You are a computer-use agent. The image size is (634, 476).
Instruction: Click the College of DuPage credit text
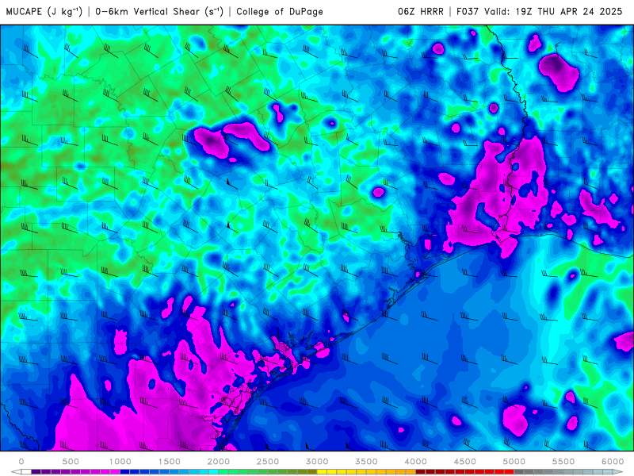pyautogui.click(x=280, y=11)
